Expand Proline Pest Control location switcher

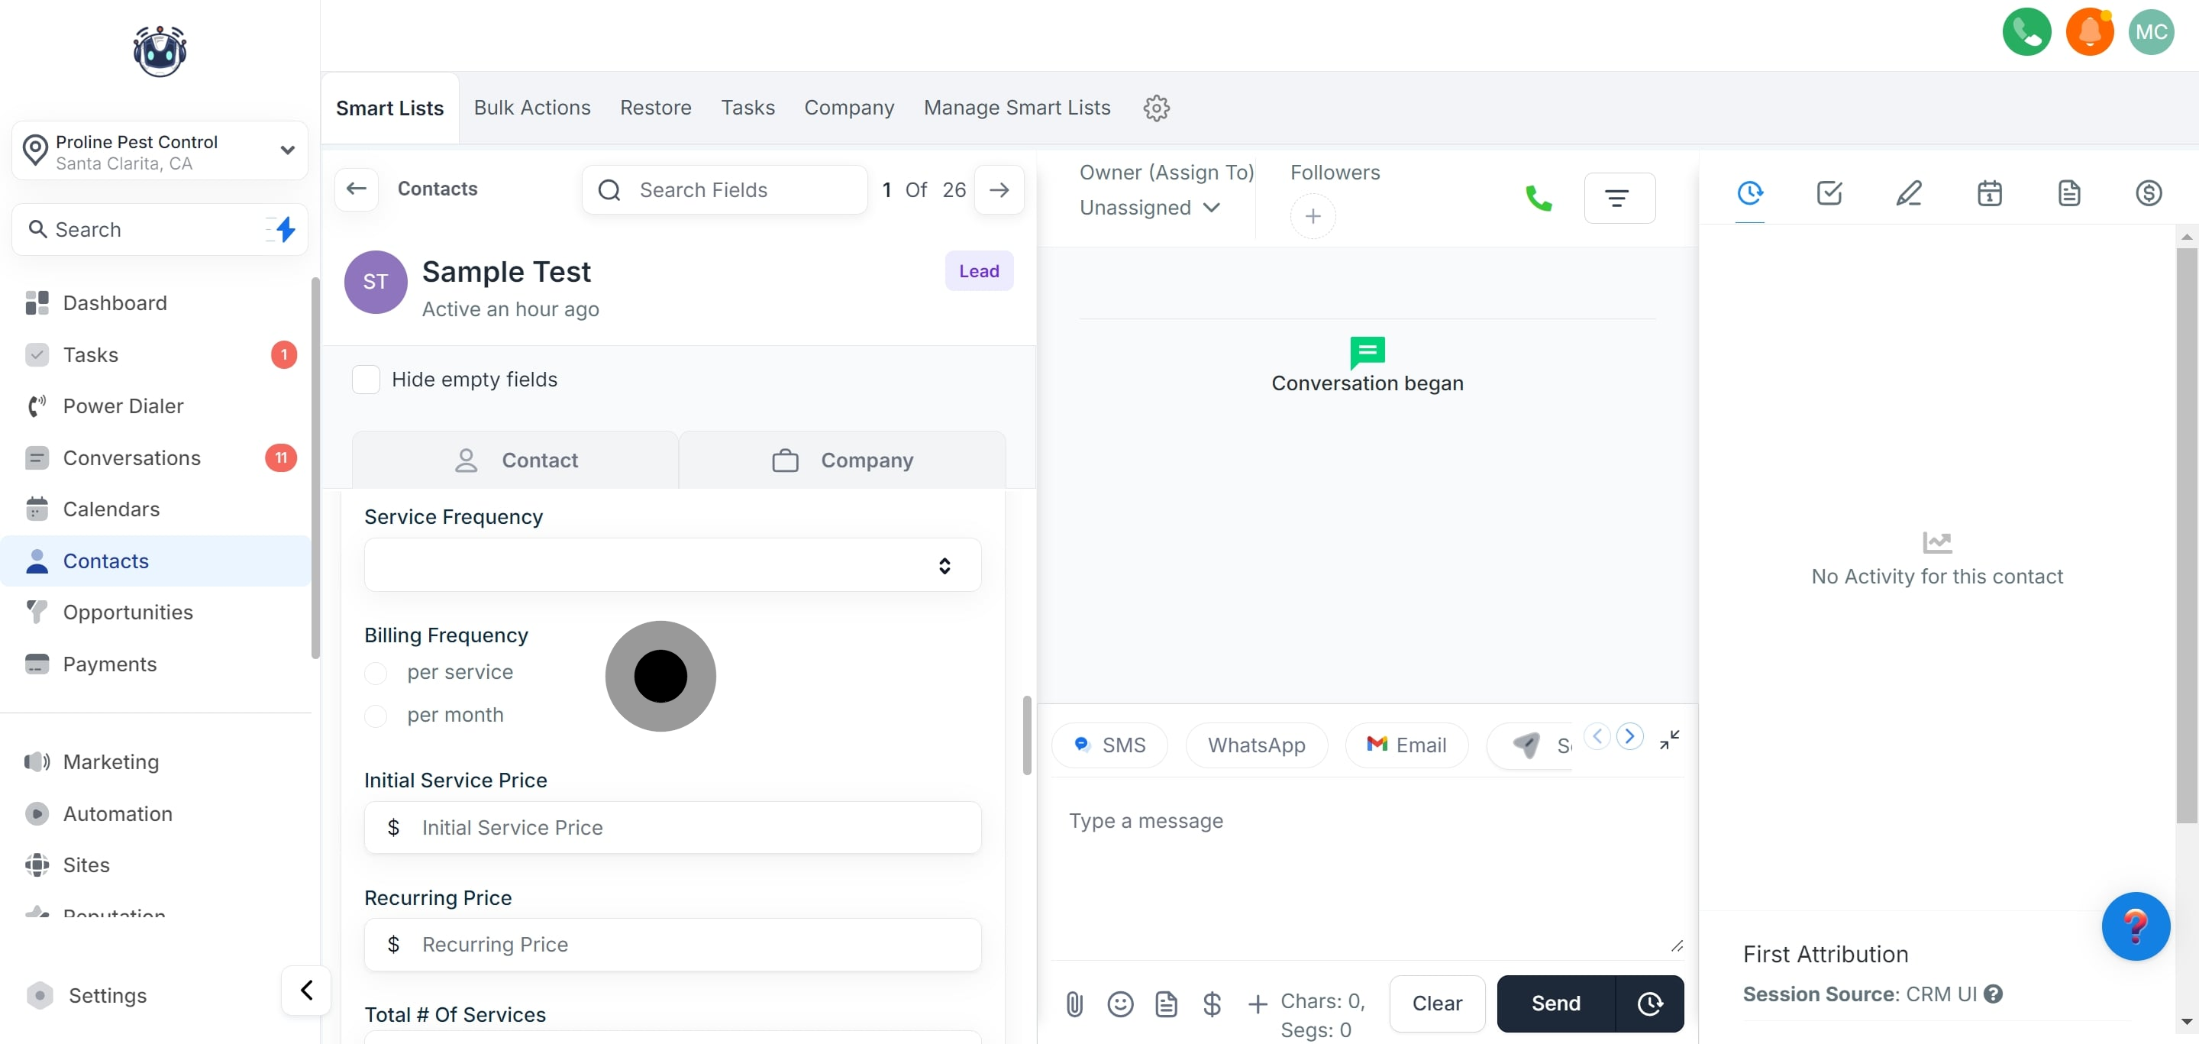click(x=160, y=151)
